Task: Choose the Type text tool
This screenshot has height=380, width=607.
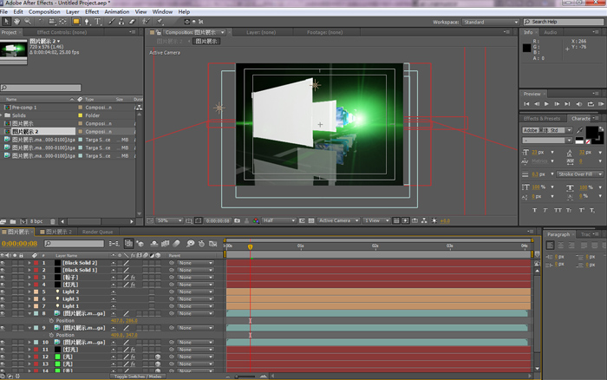Action: coord(98,21)
